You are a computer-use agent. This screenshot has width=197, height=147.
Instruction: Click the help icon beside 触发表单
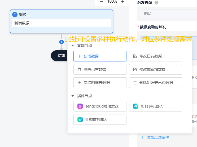(156, 3)
